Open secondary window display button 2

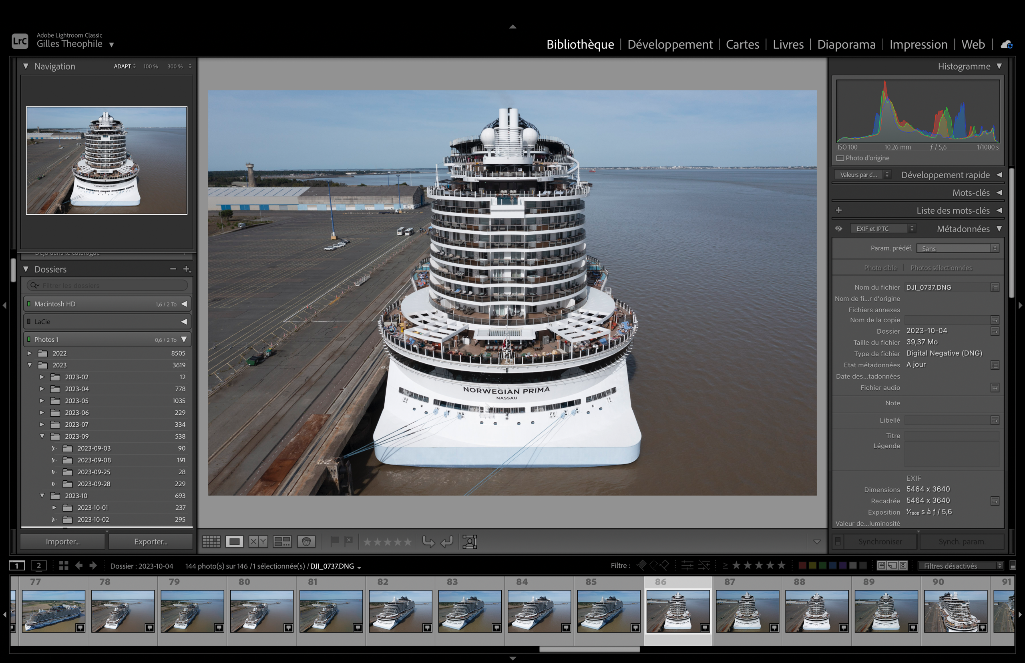point(39,566)
